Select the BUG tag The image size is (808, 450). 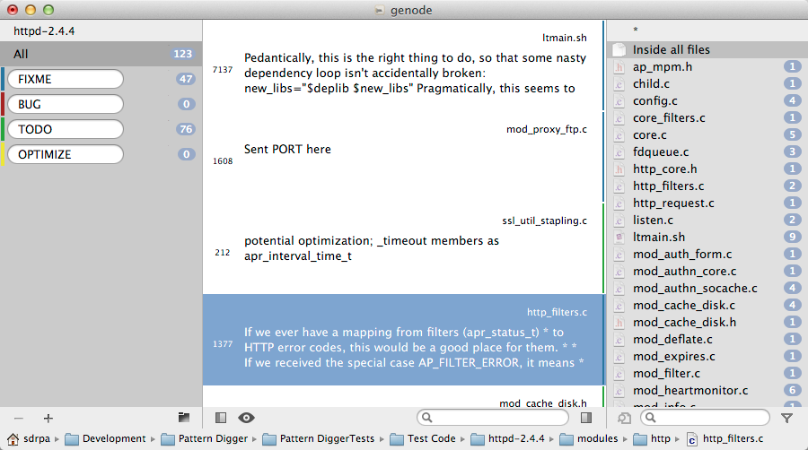pyautogui.click(x=66, y=104)
